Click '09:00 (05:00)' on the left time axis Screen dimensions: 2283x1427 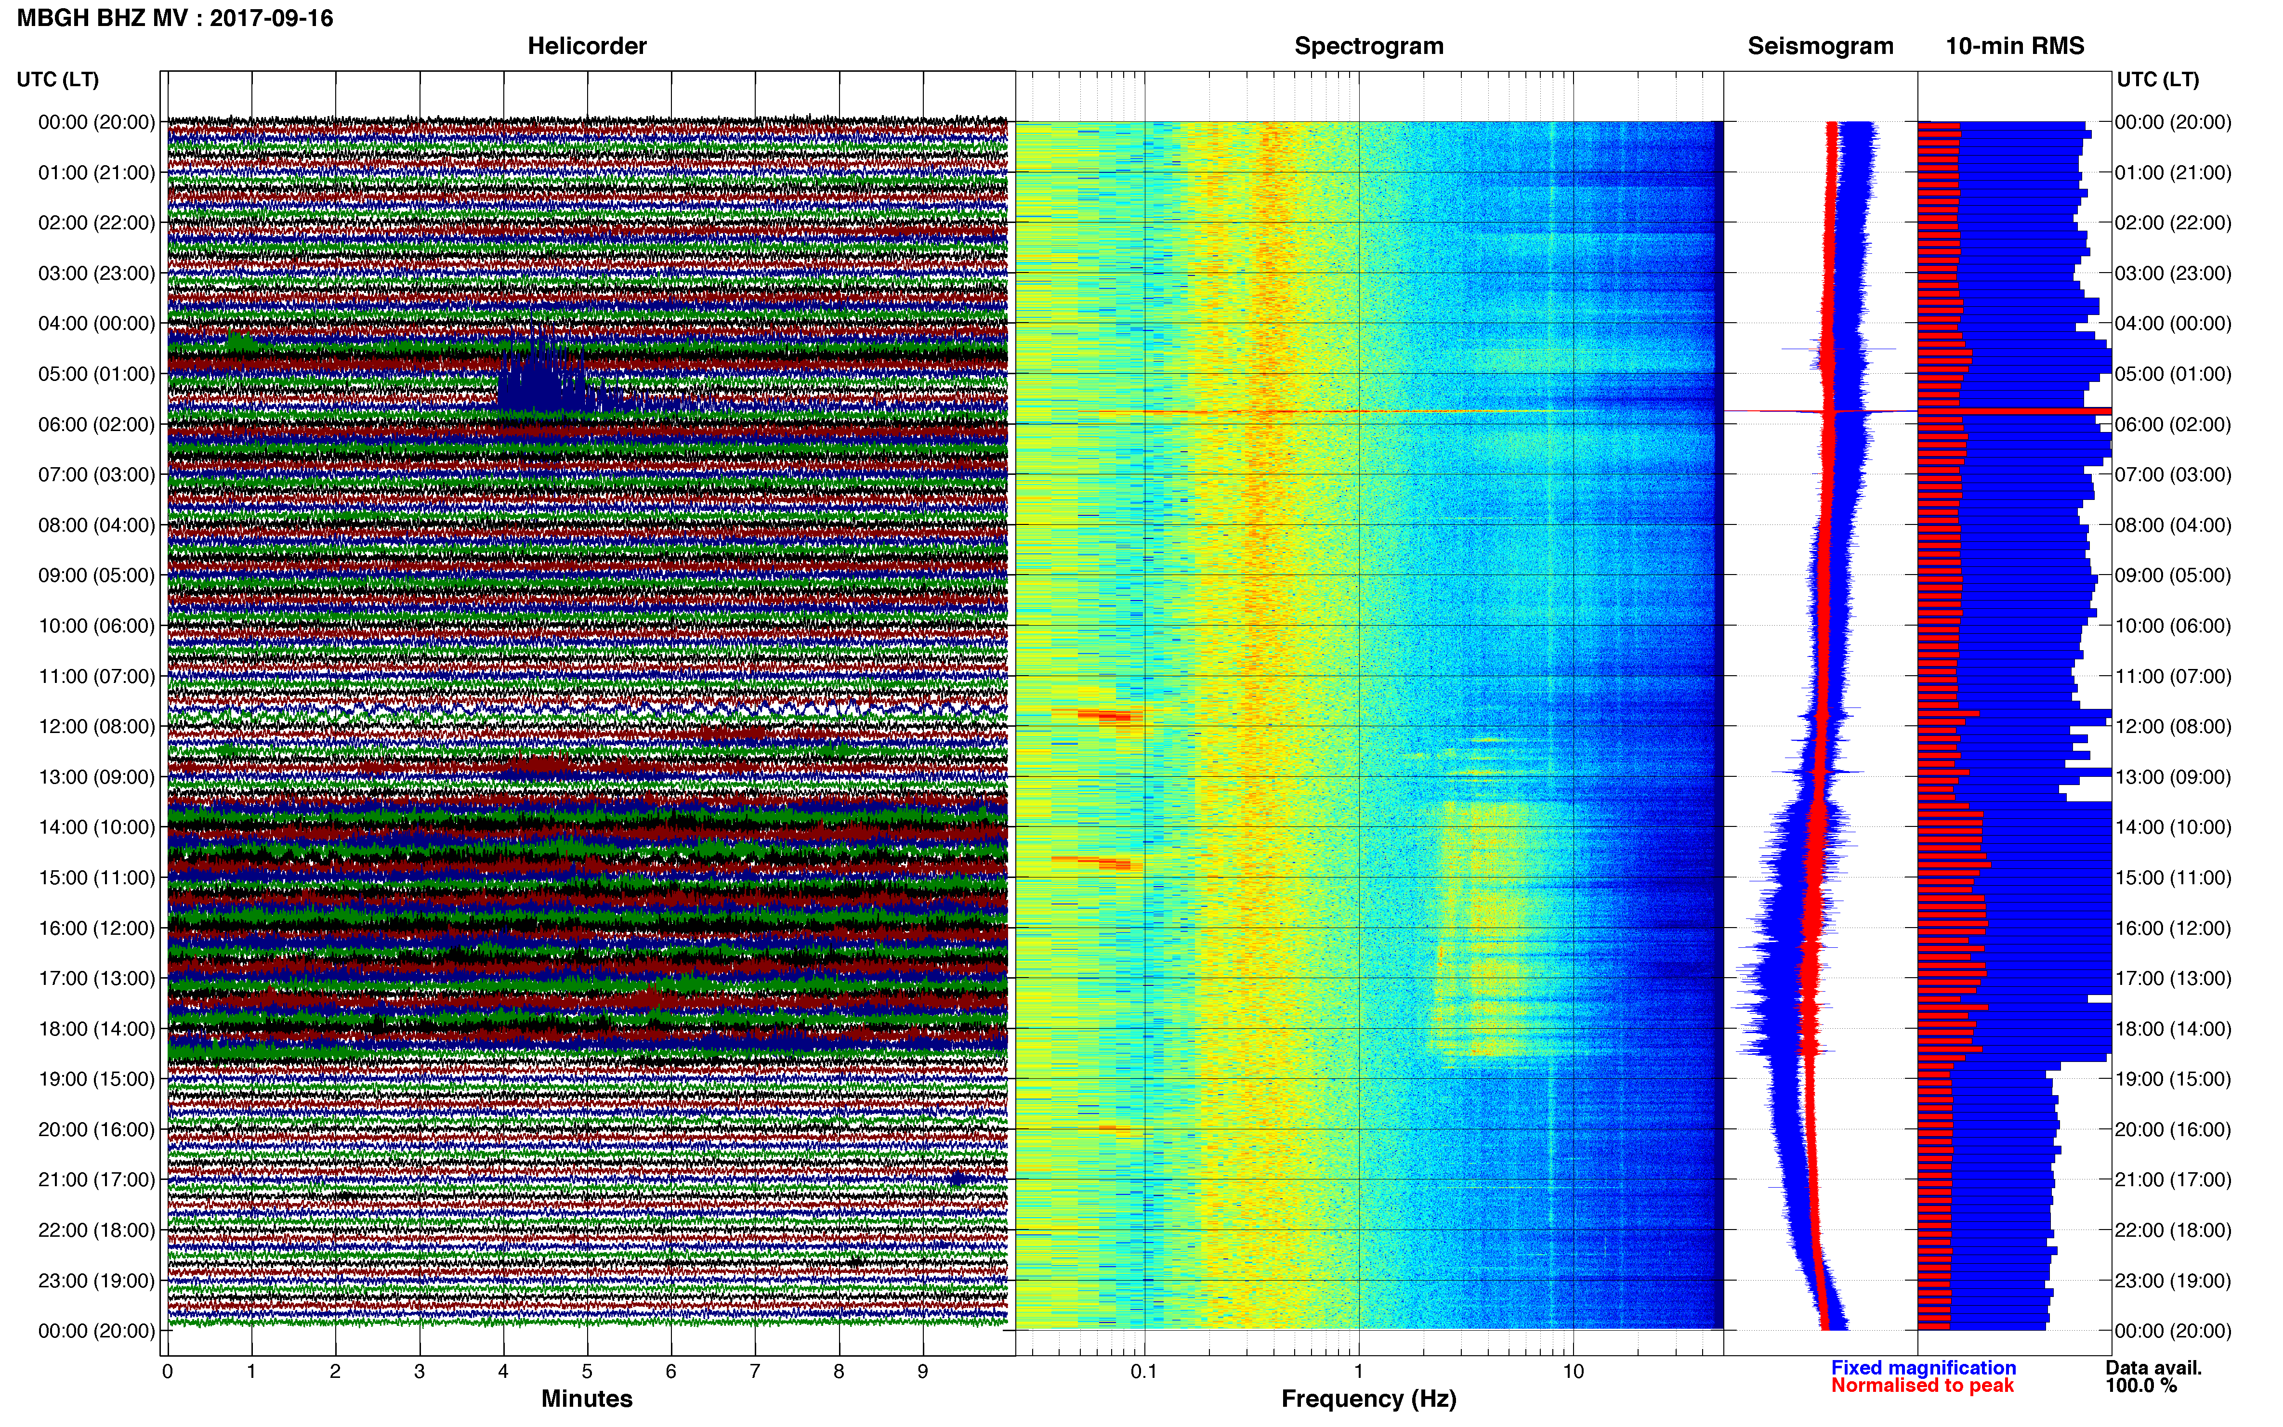click(96, 576)
